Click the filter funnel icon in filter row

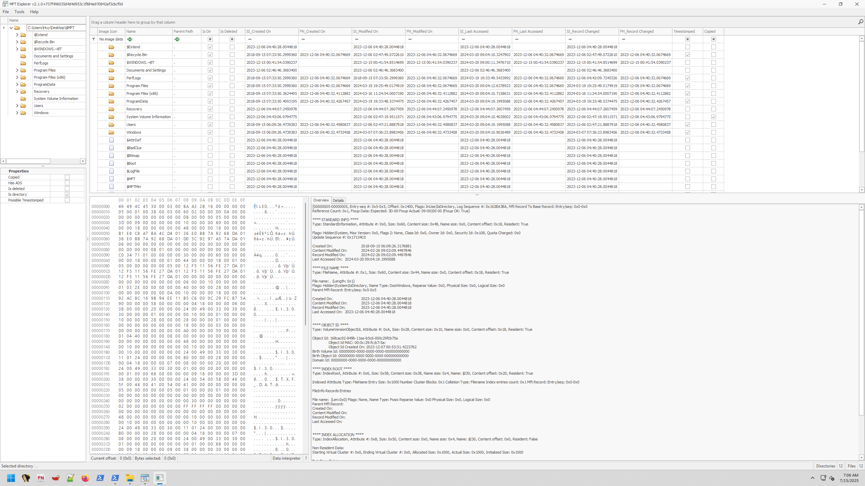94,39
